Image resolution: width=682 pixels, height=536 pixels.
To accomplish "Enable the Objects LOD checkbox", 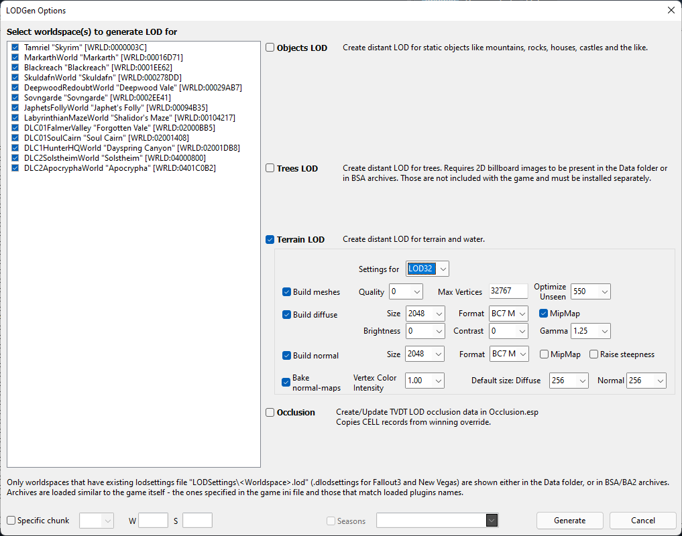I will tap(270, 48).
